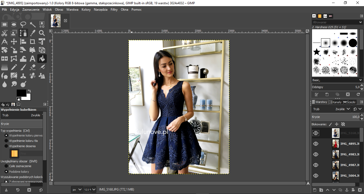Open the image unit 'px' dropdown
This screenshot has height=194, width=364.
(x=77, y=189)
